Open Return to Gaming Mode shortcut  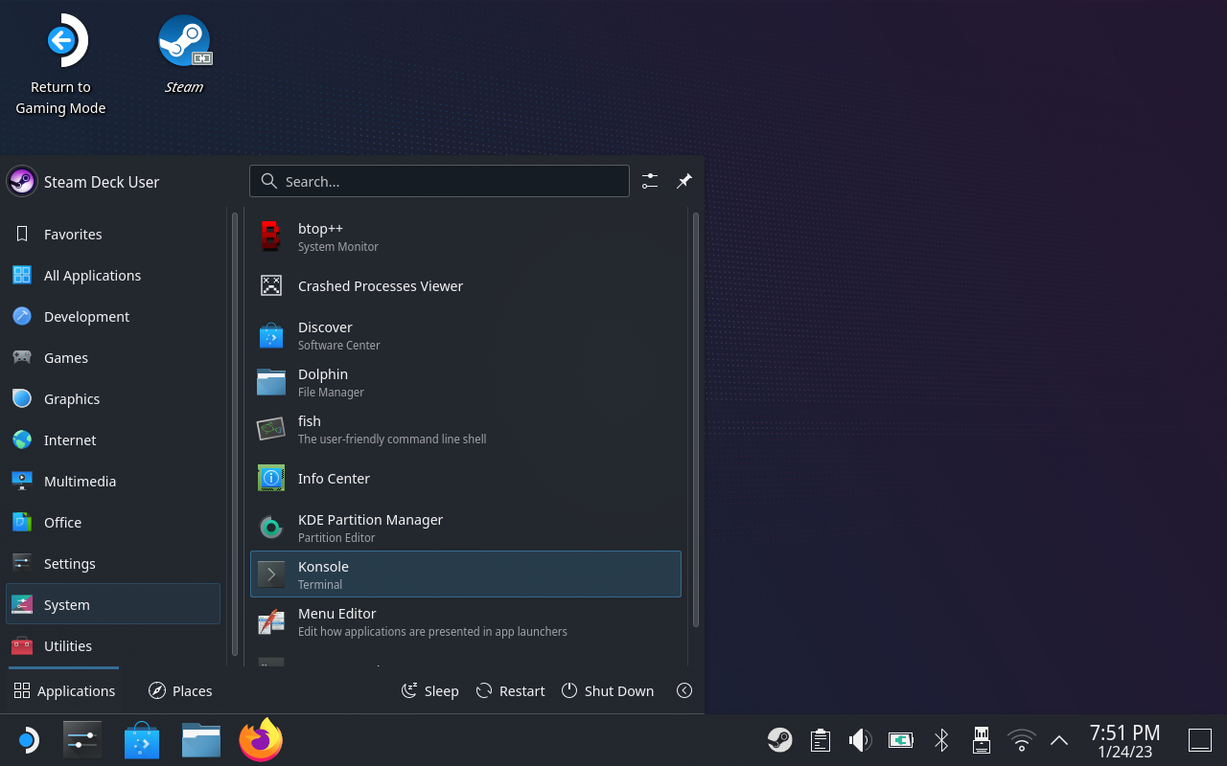point(61,43)
